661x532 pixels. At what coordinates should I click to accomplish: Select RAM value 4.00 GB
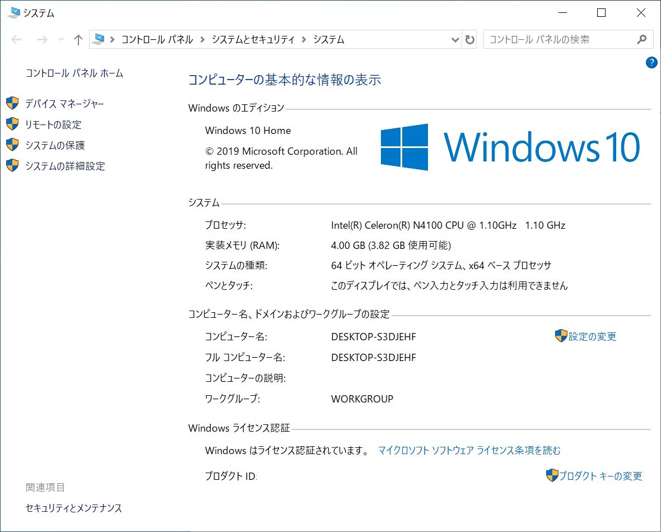click(x=391, y=246)
